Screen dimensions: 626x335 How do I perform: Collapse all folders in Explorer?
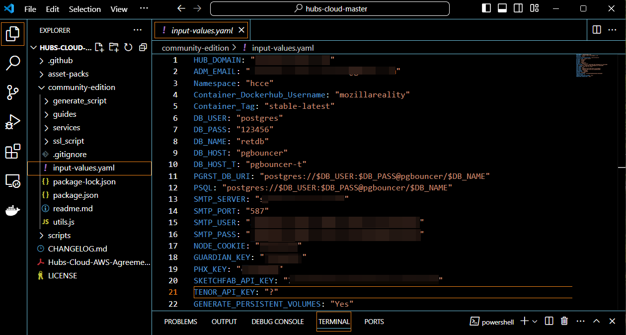coord(143,47)
